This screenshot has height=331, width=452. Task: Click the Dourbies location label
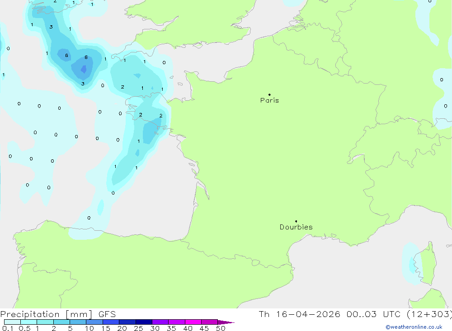(296, 227)
